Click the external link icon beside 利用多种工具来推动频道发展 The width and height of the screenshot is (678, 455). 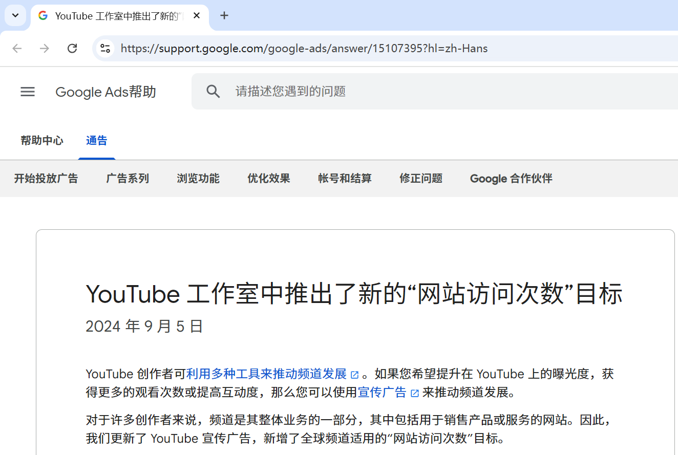355,374
